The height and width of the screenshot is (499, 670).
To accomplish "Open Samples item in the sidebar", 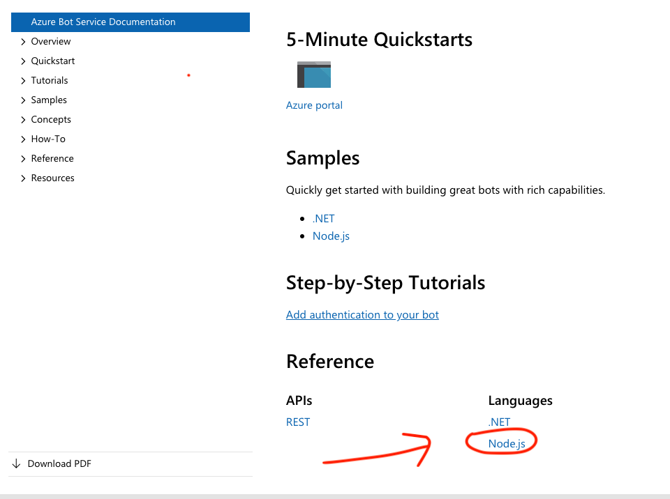I will (49, 100).
